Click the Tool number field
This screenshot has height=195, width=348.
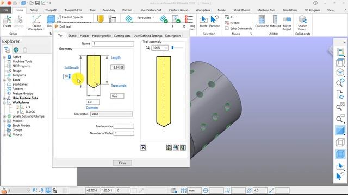[x=124, y=126]
